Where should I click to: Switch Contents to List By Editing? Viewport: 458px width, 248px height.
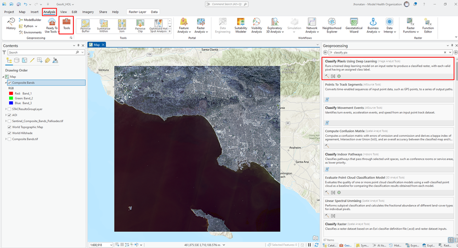tap(32, 60)
